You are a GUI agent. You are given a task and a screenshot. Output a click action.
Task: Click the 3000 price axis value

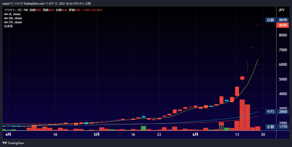pos(283,108)
